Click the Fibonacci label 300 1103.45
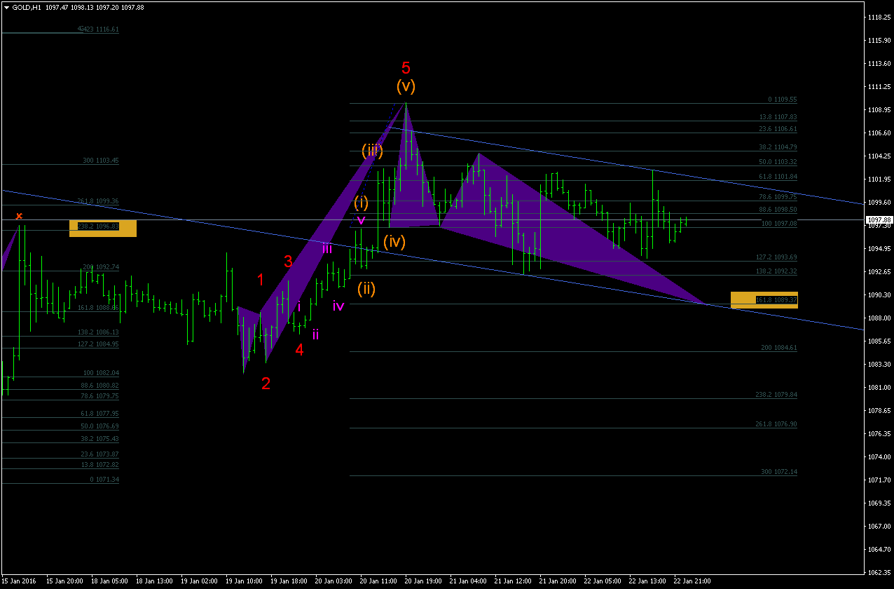Viewport: 894px width, 589px height. click(101, 161)
